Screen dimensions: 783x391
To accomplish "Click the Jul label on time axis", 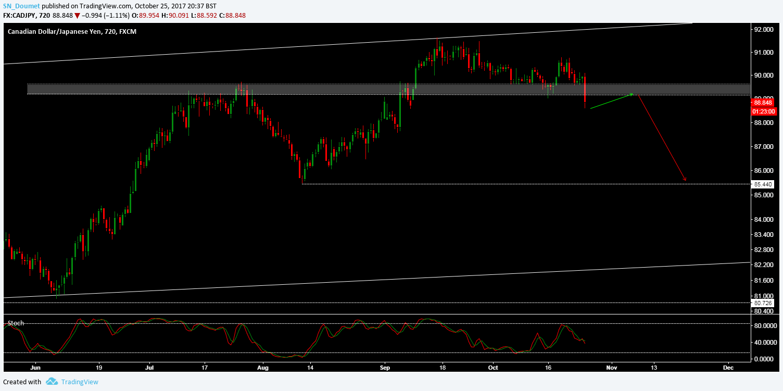I will coord(149,368).
